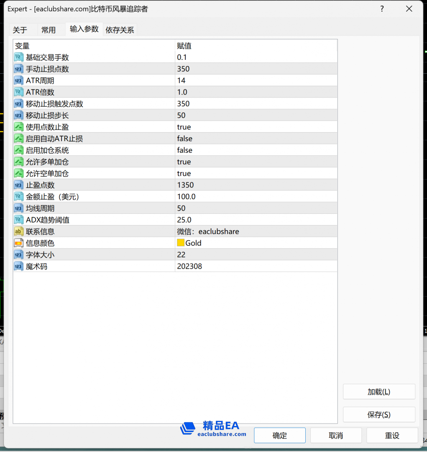Click the ab string icon beside 联系信息
Screen dimensions: 427x452
[x=18, y=231]
